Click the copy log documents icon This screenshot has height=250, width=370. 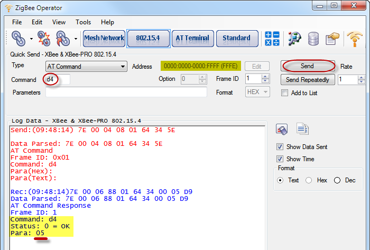point(302,129)
